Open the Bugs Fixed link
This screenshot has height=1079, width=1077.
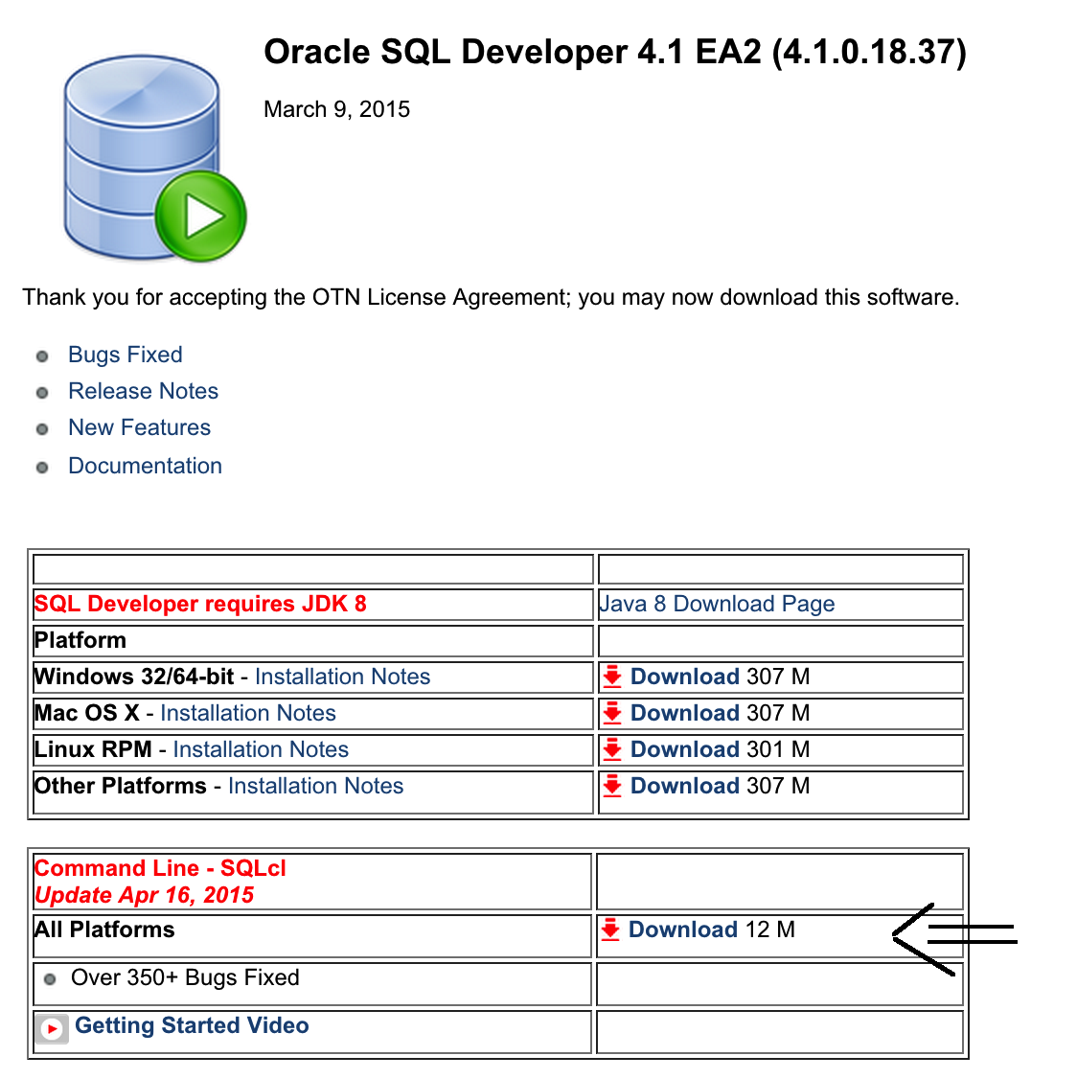pos(126,355)
